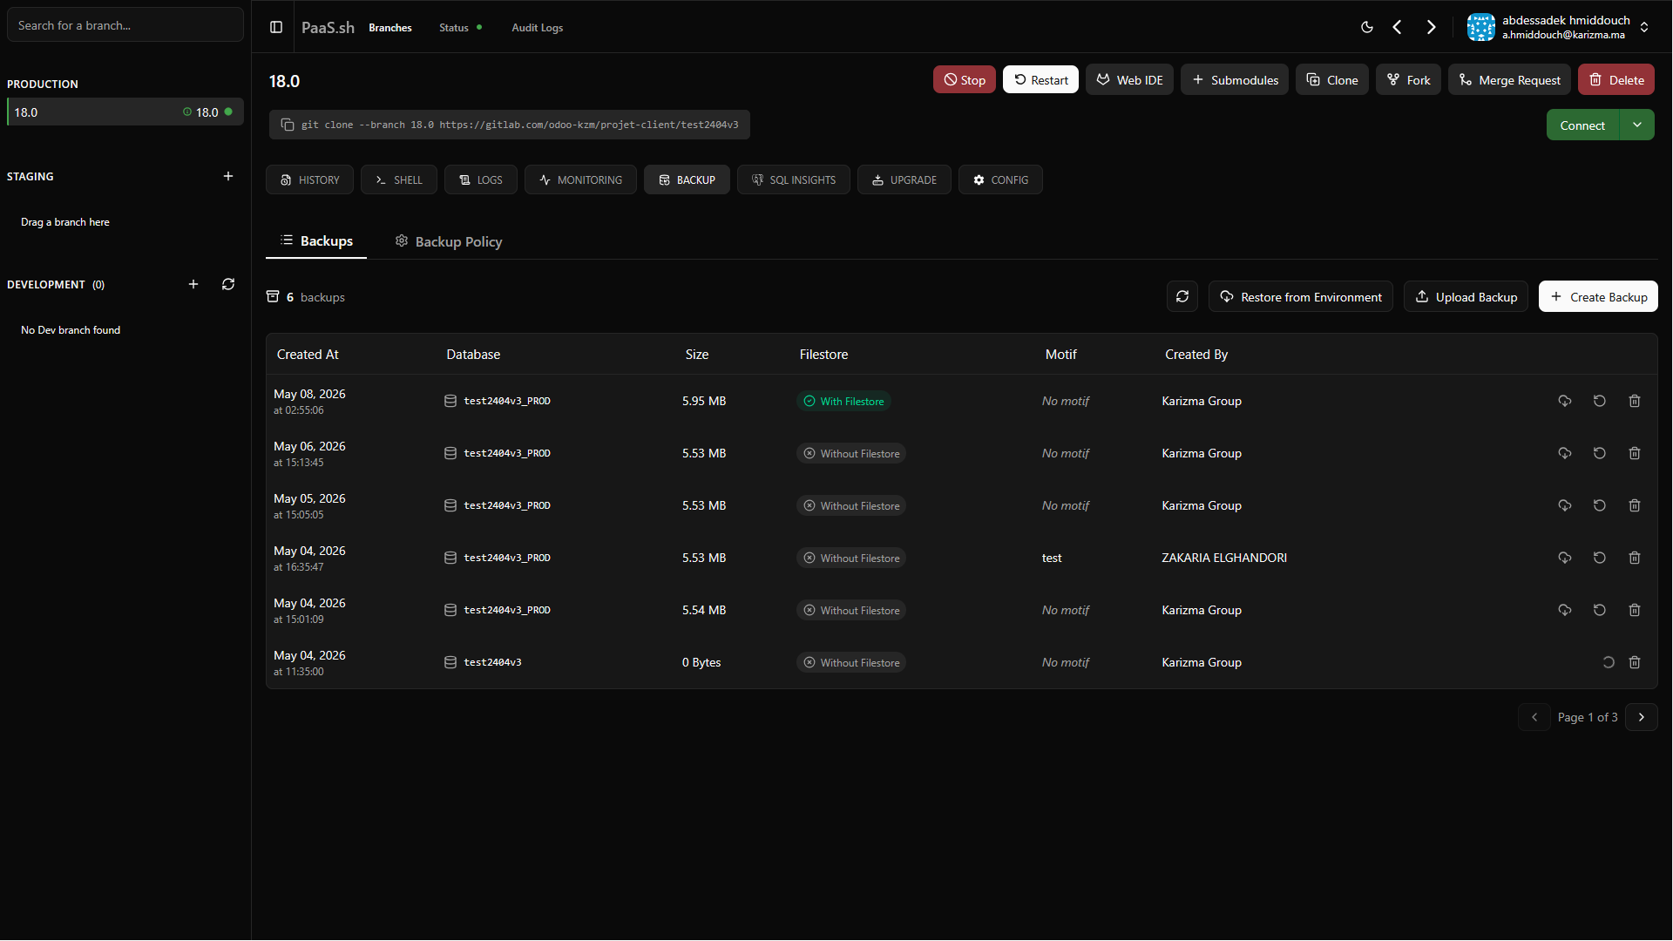Clone the branch

pos(1332,79)
